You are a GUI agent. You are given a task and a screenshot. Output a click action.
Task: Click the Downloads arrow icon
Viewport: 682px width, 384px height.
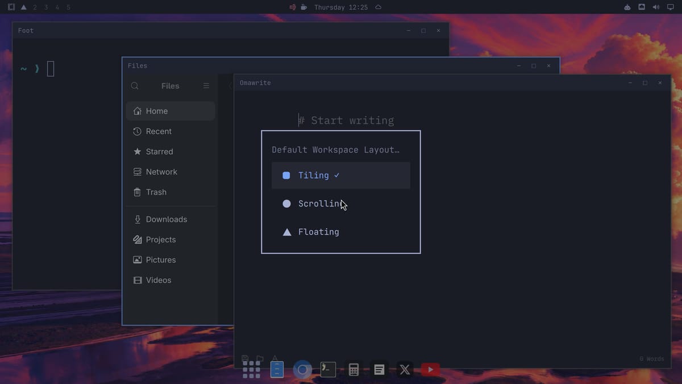(137, 220)
